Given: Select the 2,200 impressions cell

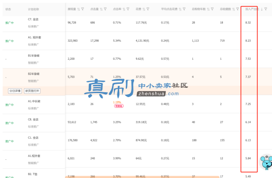Looking at the screenshot, I should [71, 59].
